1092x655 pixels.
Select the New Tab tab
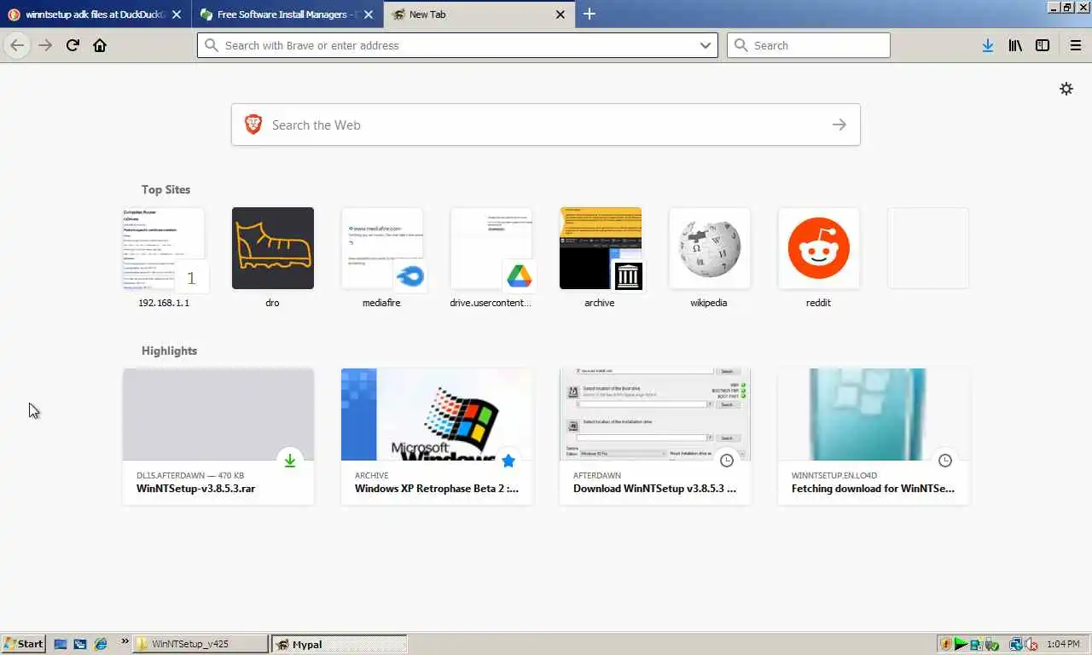(478, 14)
